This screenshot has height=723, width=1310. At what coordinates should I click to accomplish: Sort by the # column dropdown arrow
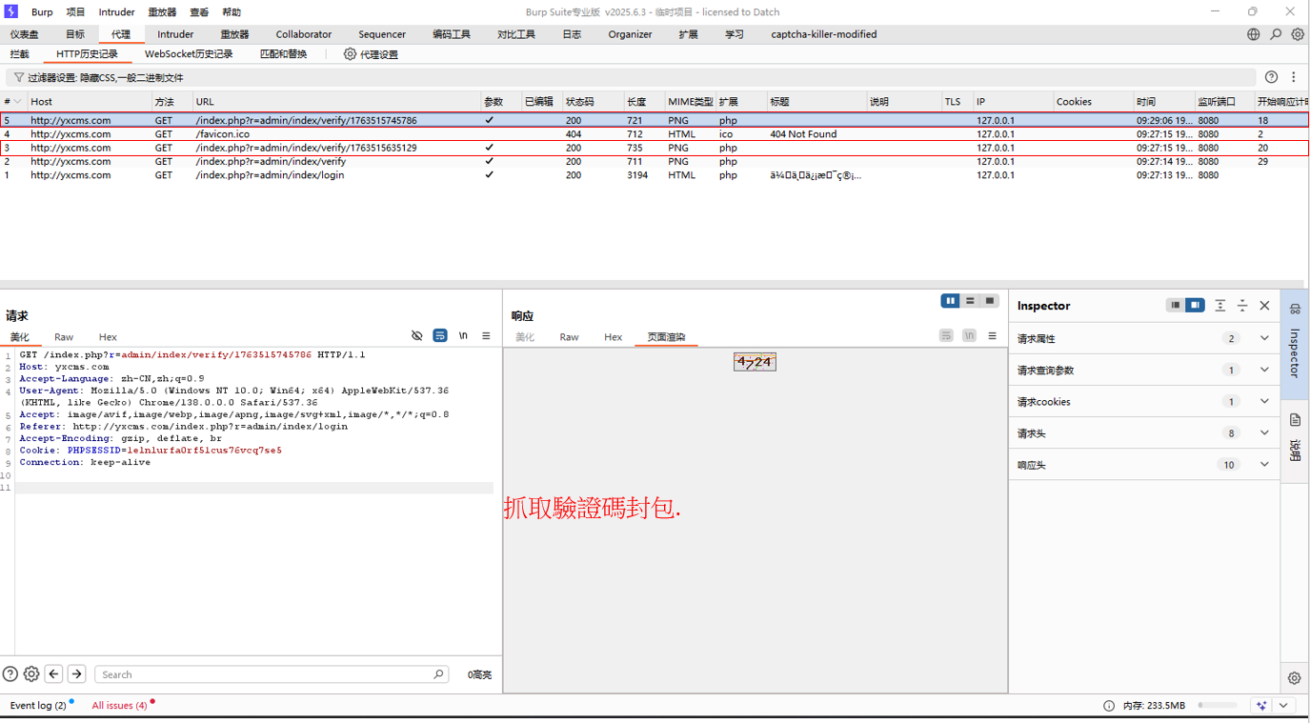(17, 101)
